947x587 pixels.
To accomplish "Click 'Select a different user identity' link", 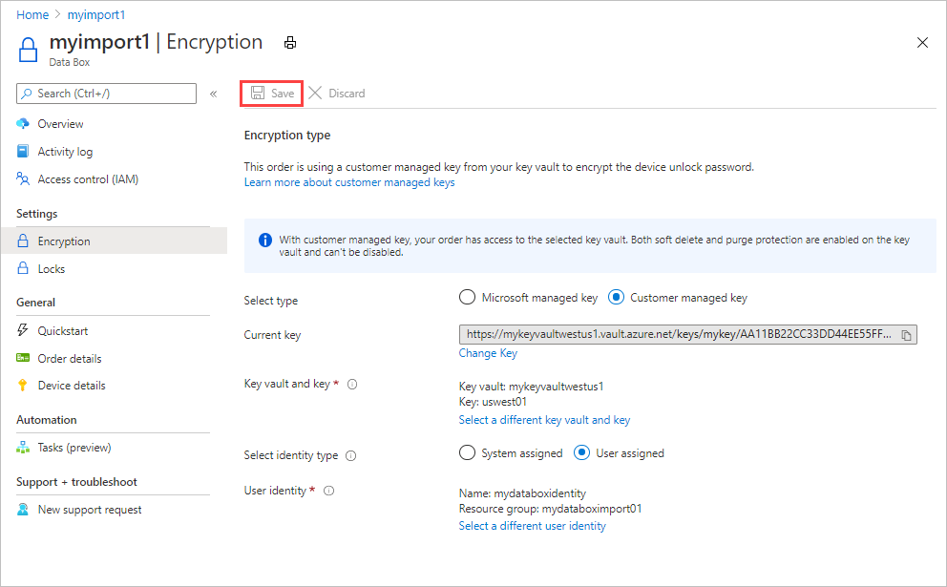I will tap(532, 526).
